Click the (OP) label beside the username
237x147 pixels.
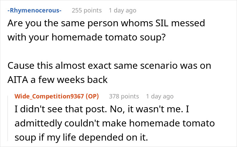[x=91, y=96]
